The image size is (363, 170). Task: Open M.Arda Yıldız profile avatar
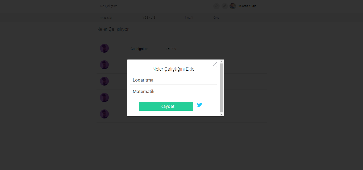click(x=233, y=6)
